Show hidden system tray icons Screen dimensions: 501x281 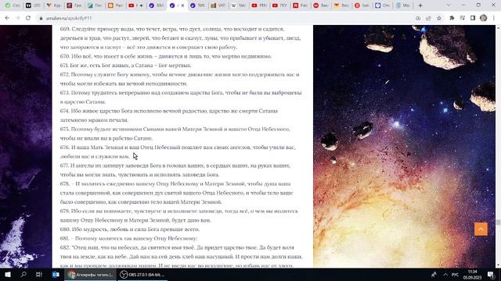[x=445, y=274]
